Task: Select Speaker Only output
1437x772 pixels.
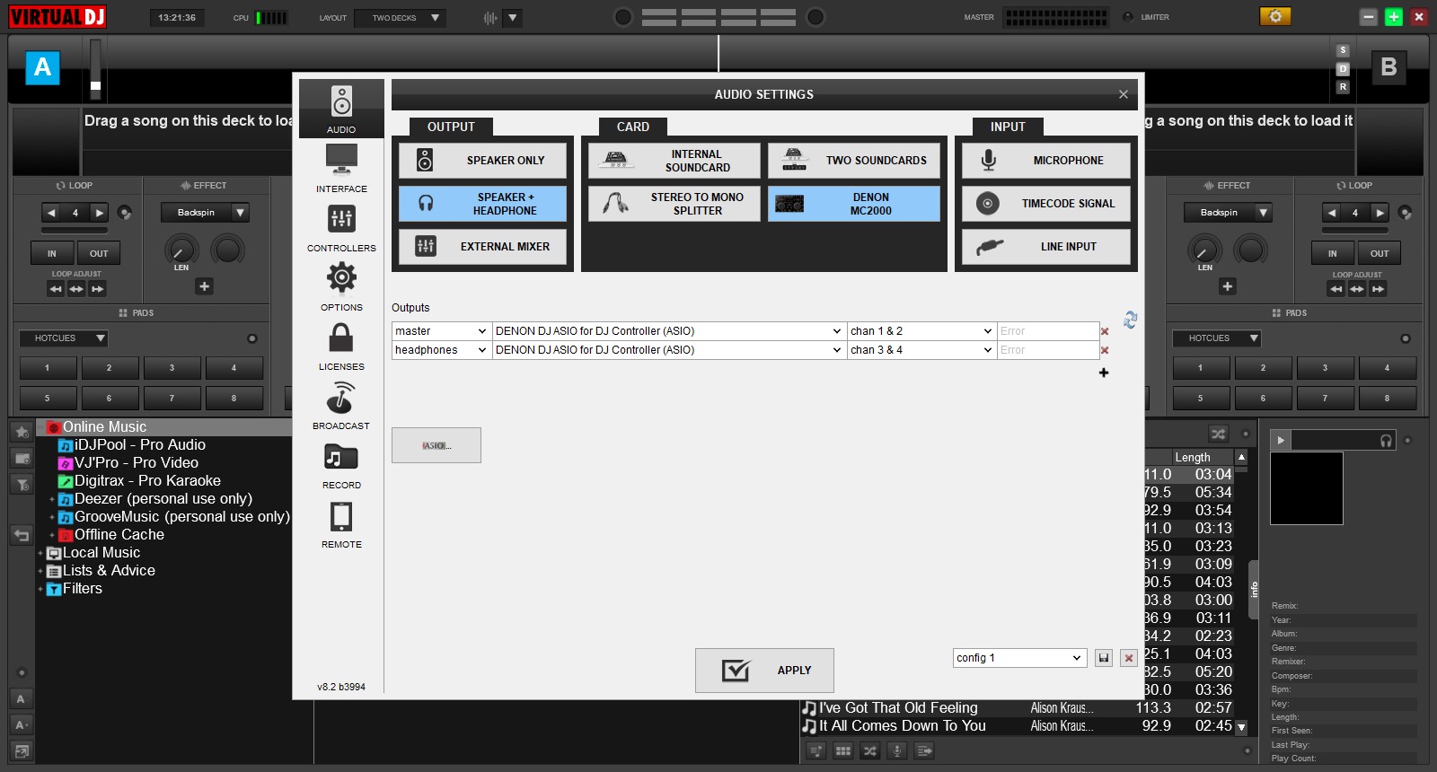Action: click(483, 161)
